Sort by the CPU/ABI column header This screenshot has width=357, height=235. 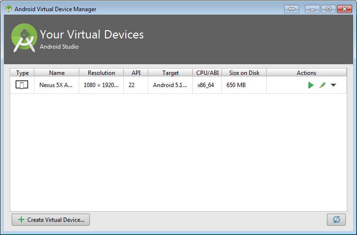(x=207, y=72)
